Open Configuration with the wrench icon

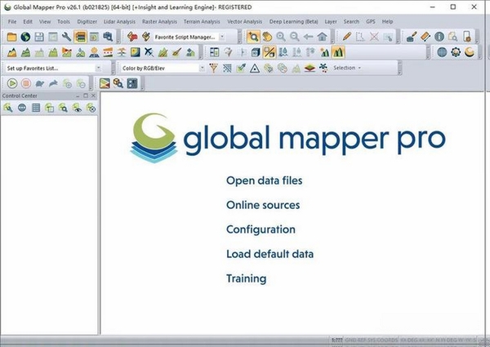[66, 37]
